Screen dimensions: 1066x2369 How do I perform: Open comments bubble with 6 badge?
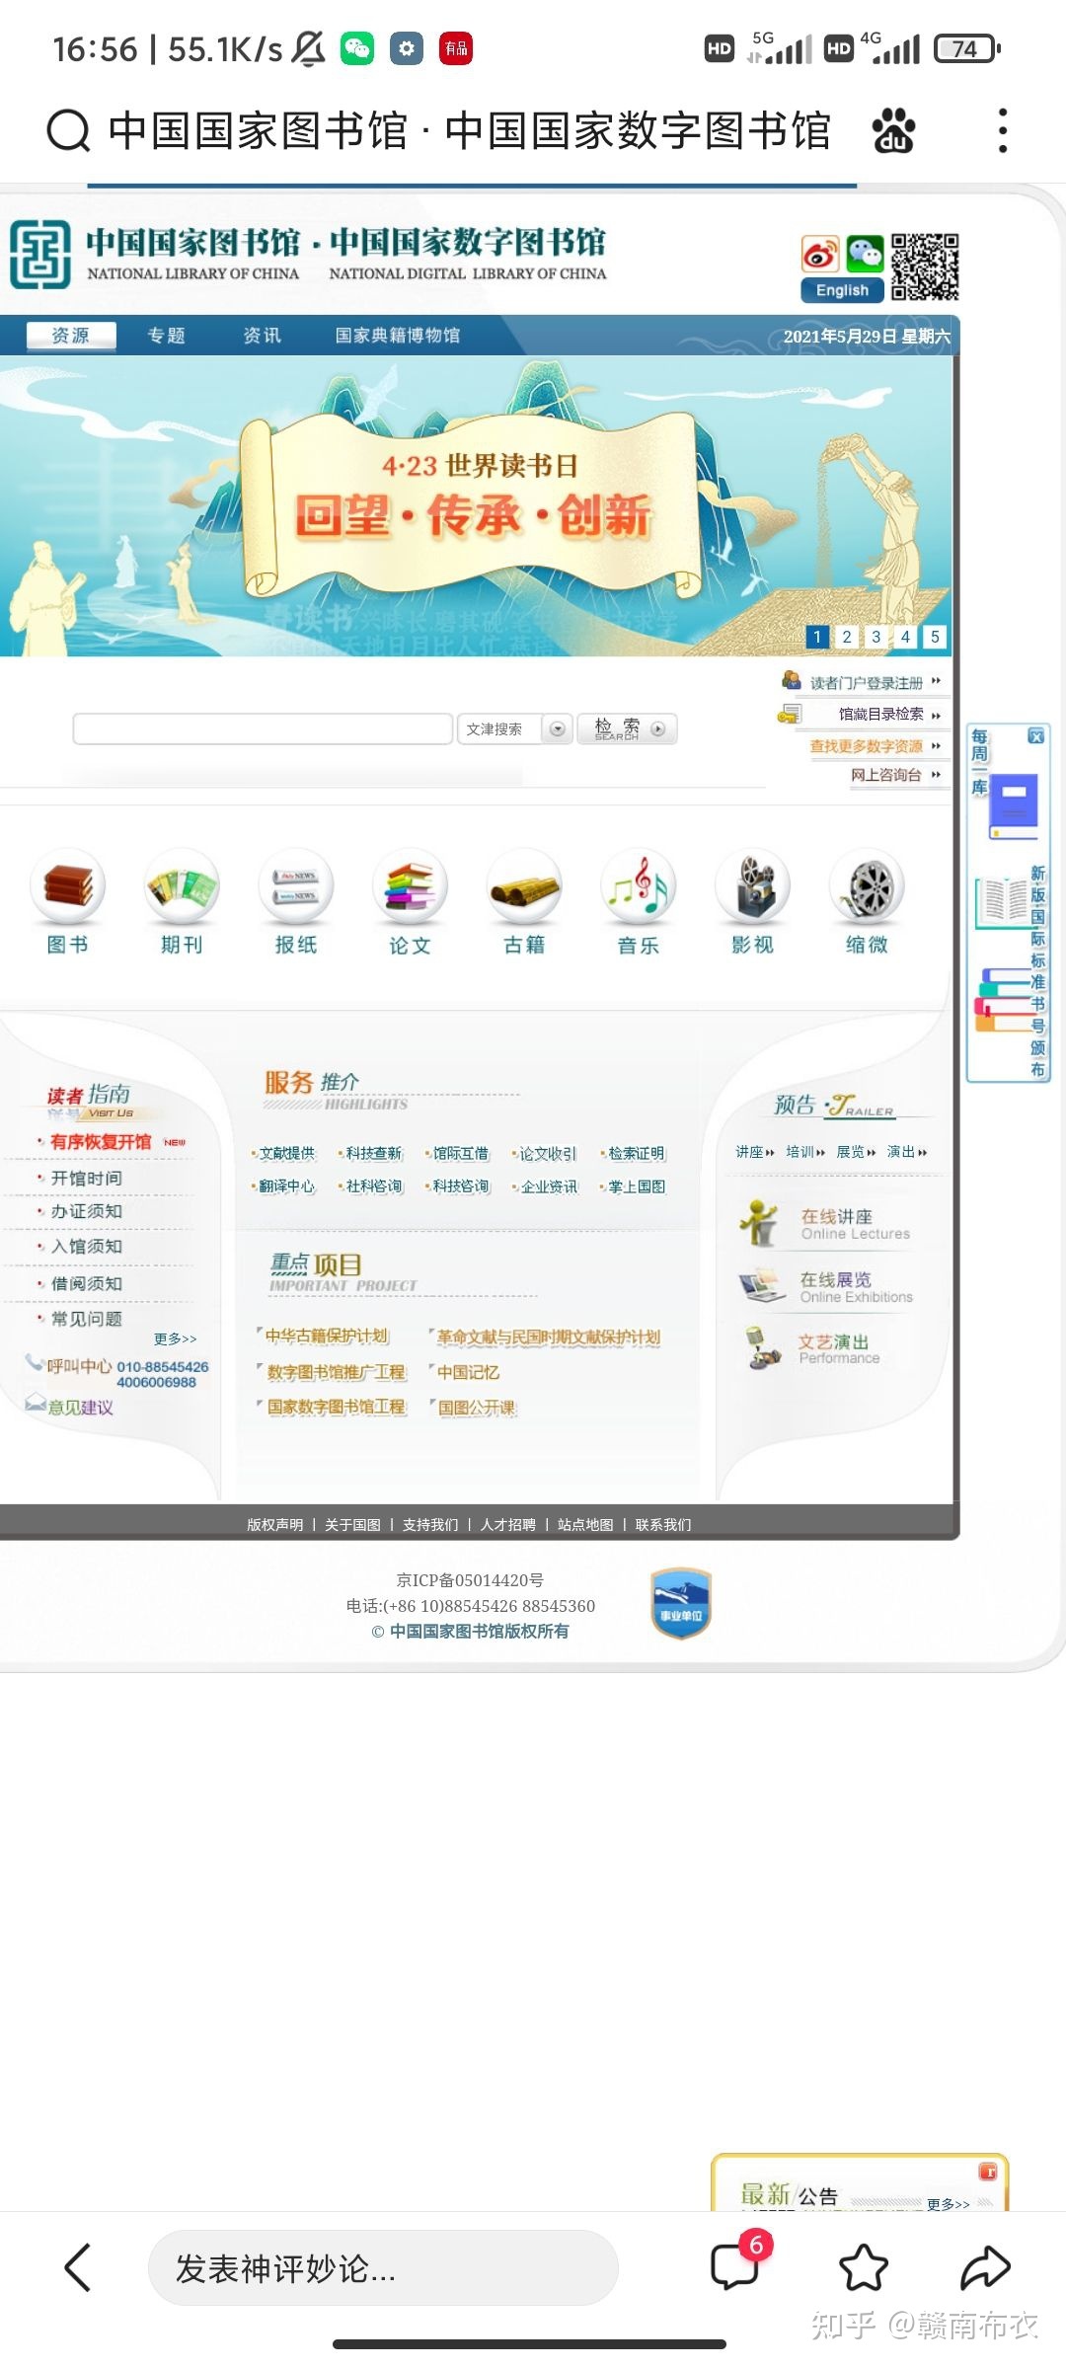[x=736, y=2264]
